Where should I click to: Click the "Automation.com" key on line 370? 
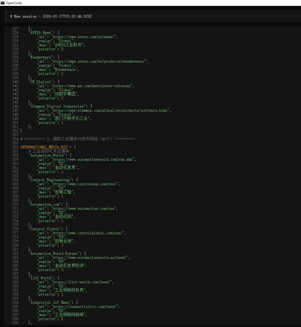[45, 205]
